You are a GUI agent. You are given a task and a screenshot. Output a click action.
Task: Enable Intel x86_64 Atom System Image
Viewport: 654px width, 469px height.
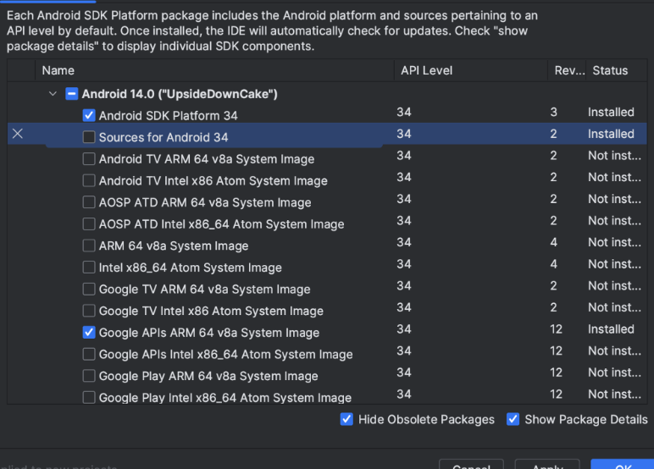pyautogui.click(x=89, y=268)
